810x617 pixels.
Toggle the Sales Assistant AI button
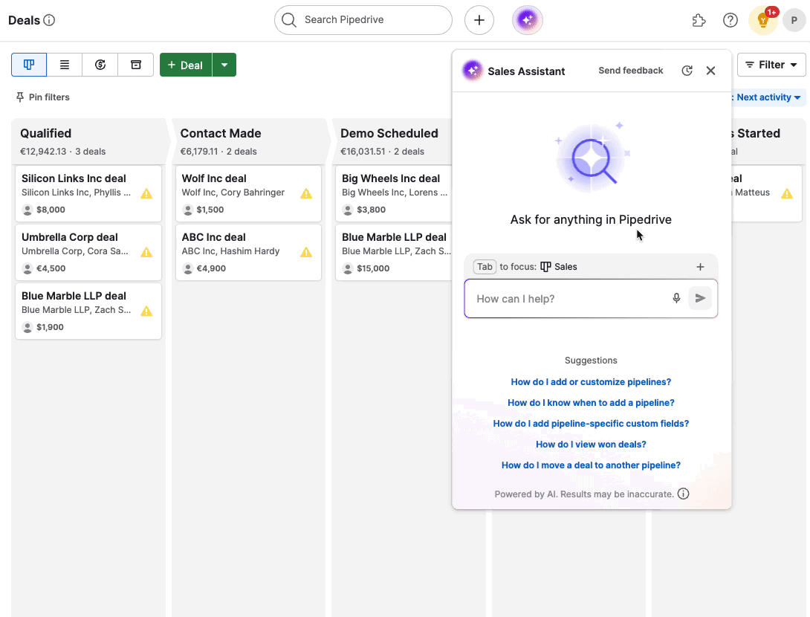coord(527,20)
